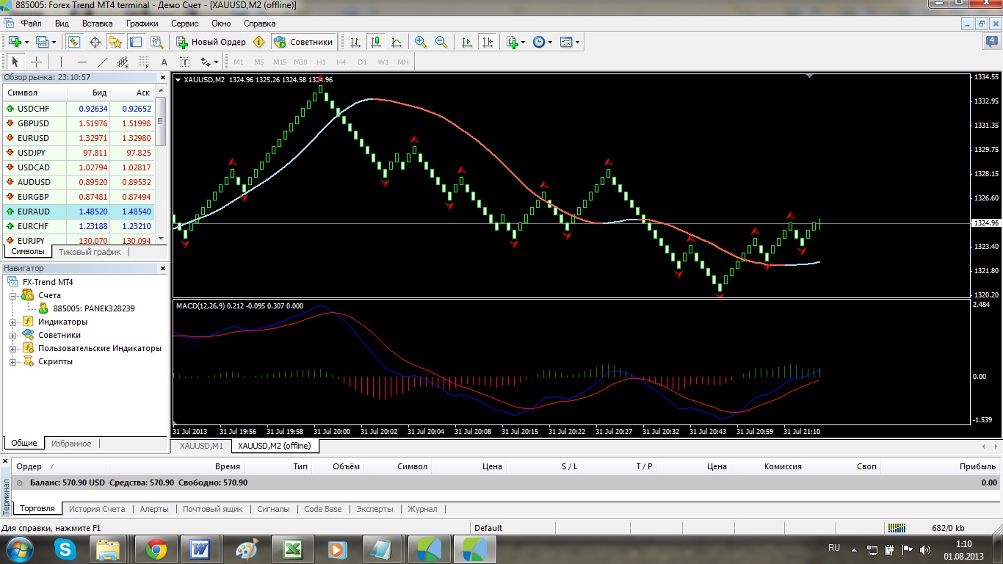
Task: Switch chart to bar chart mode
Action: pyautogui.click(x=355, y=42)
